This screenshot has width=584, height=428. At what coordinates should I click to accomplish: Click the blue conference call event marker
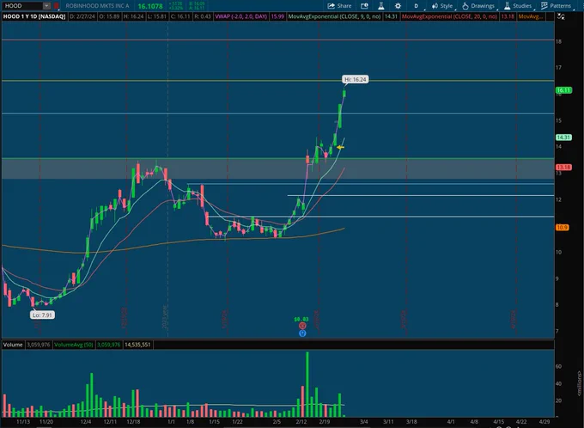[x=302, y=333]
